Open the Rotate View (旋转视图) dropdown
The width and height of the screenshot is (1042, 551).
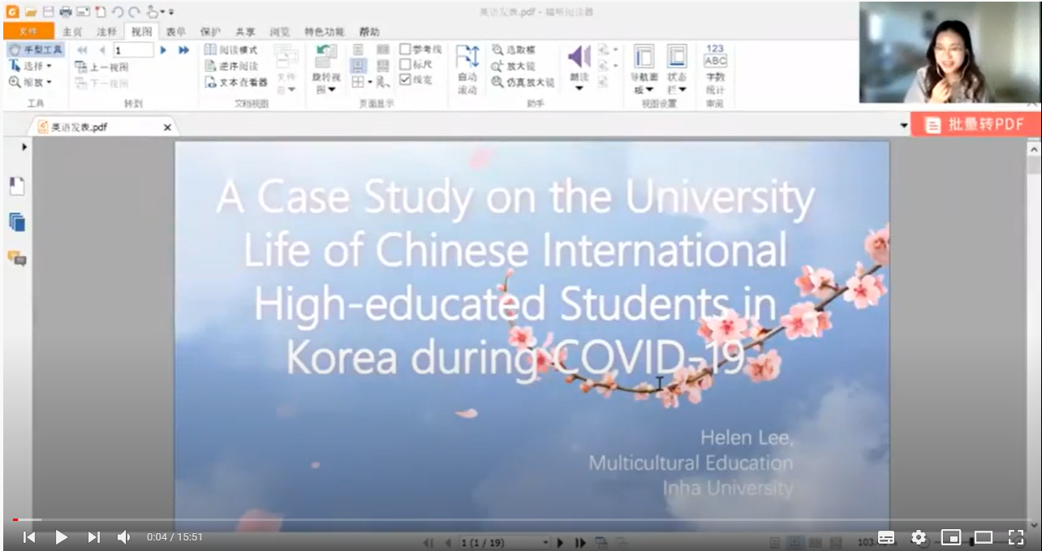(326, 69)
